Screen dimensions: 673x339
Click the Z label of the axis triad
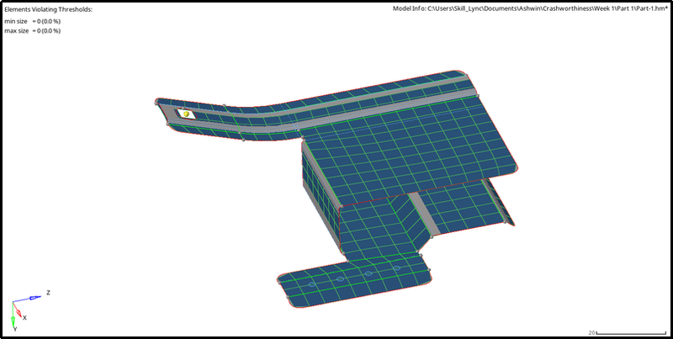pos(48,293)
